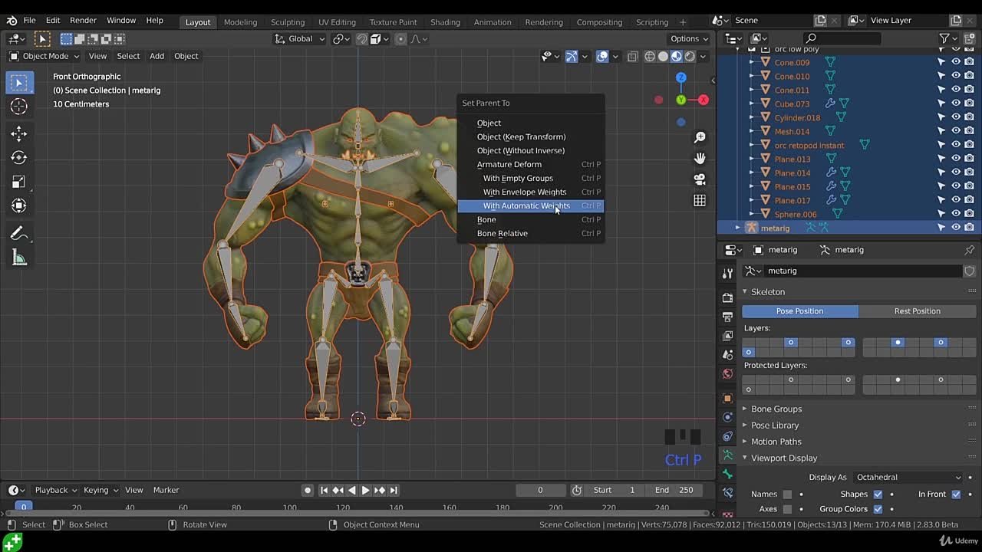Click the End frame 250 field
The width and height of the screenshot is (982, 552).
(x=674, y=490)
